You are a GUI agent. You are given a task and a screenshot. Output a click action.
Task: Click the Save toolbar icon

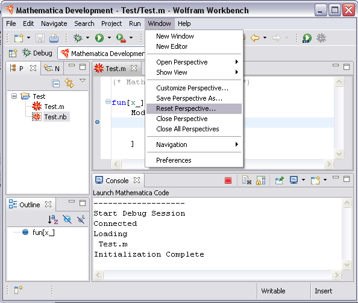click(x=40, y=38)
